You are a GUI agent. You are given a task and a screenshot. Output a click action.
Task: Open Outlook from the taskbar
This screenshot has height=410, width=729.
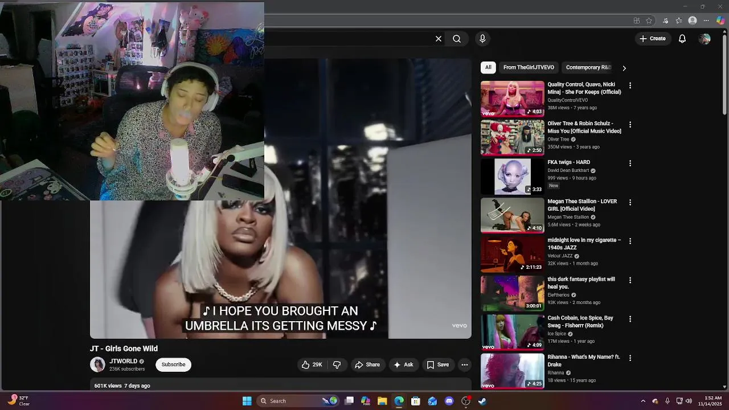click(x=432, y=401)
